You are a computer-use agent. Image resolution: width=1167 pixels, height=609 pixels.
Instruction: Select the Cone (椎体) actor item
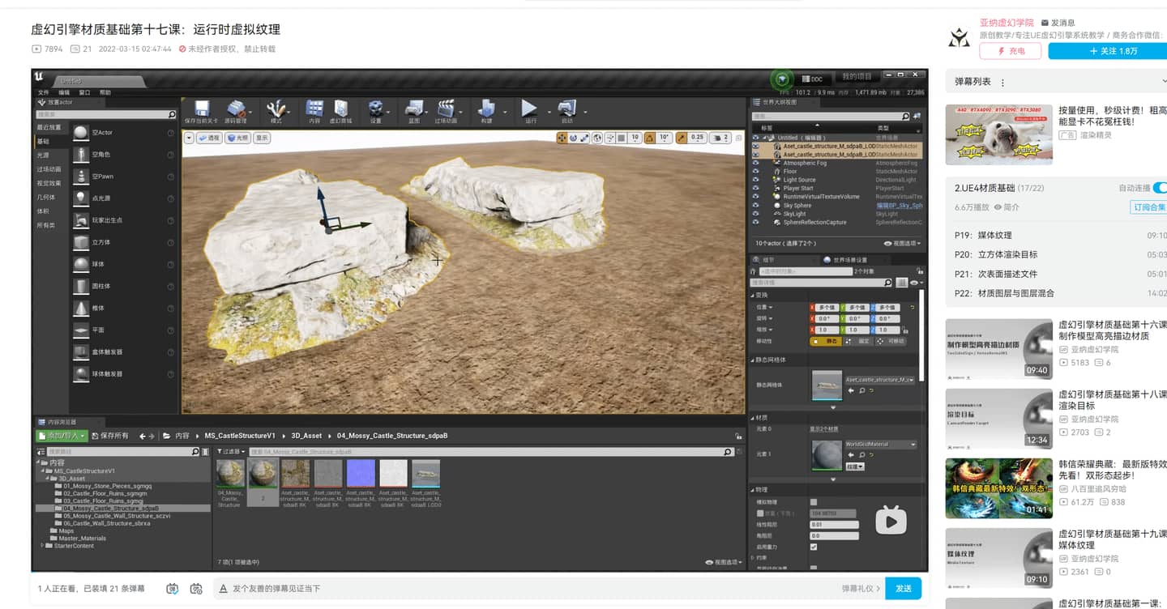click(x=123, y=308)
